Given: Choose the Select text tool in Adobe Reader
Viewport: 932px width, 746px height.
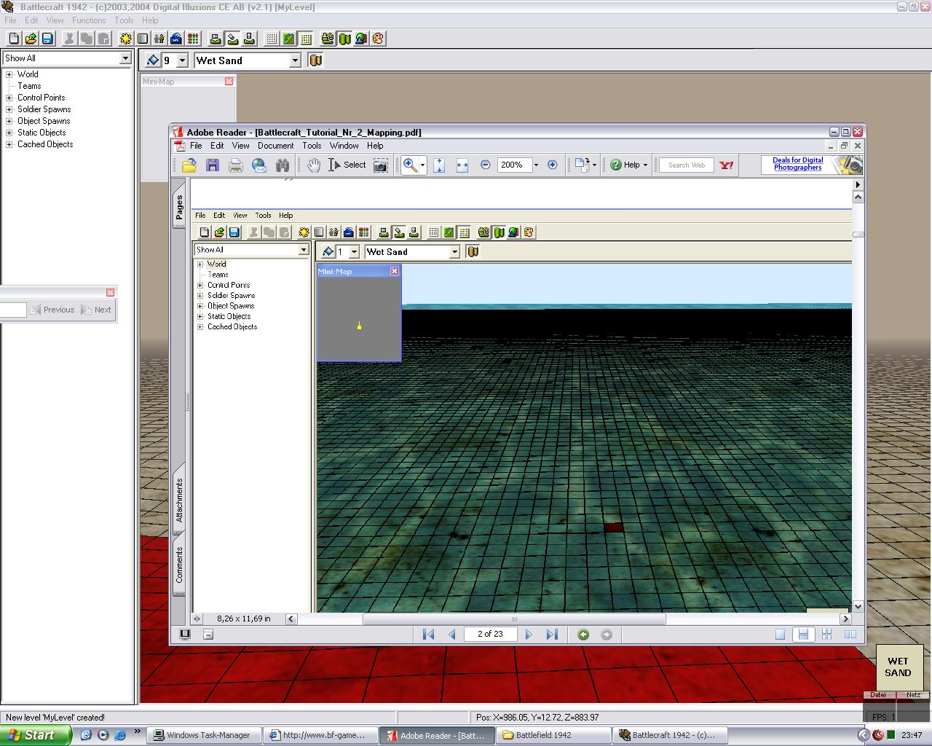Looking at the screenshot, I should (347, 165).
